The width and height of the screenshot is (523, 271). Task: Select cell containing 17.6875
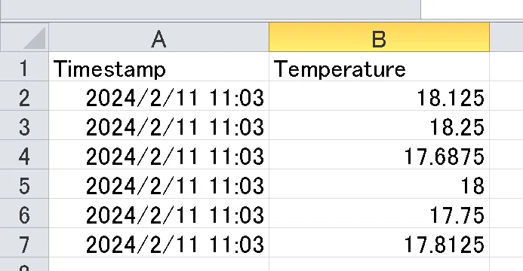click(x=380, y=154)
